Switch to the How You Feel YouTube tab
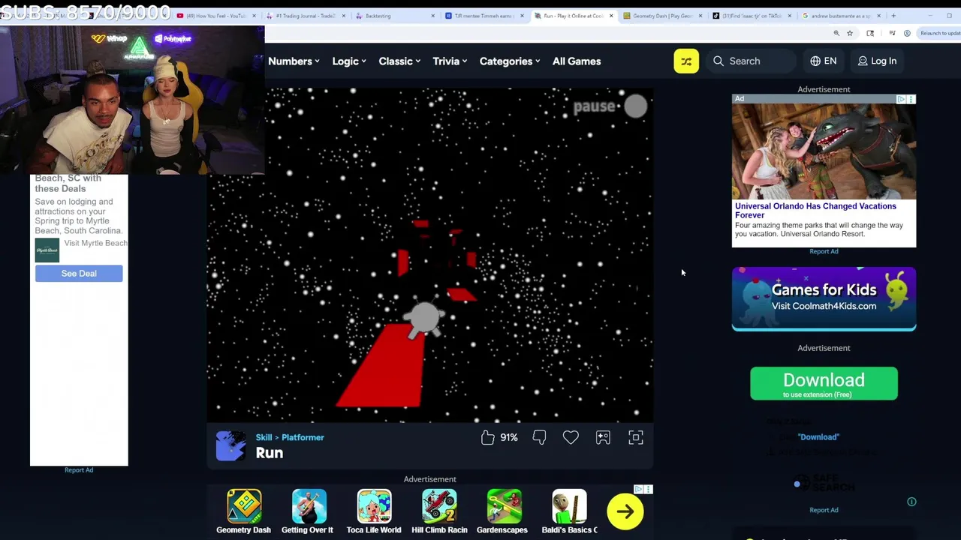The height and width of the screenshot is (540, 961). (x=216, y=16)
